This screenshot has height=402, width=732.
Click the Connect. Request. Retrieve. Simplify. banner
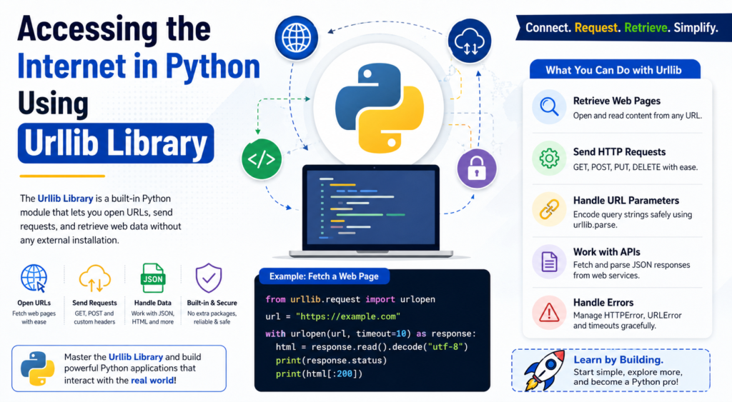click(623, 28)
